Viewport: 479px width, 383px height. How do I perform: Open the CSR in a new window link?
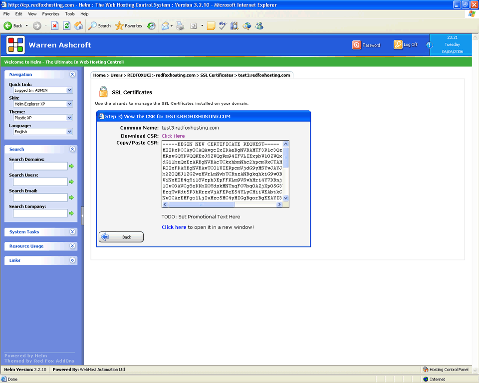tap(174, 227)
